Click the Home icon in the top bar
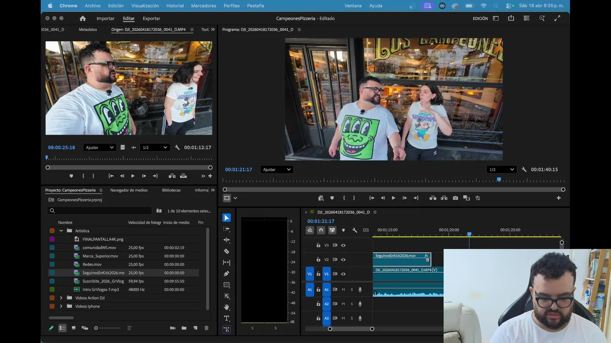The width and height of the screenshot is (611, 343). pyautogui.click(x=83, y=18)
